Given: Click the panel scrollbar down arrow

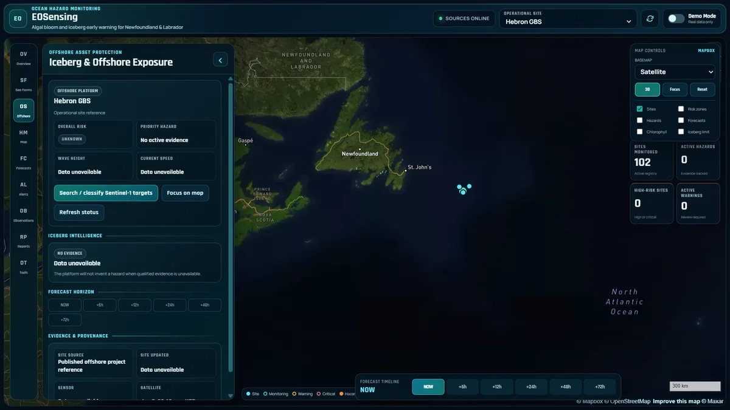Looking at the screenshot, I should coord(231,395).
